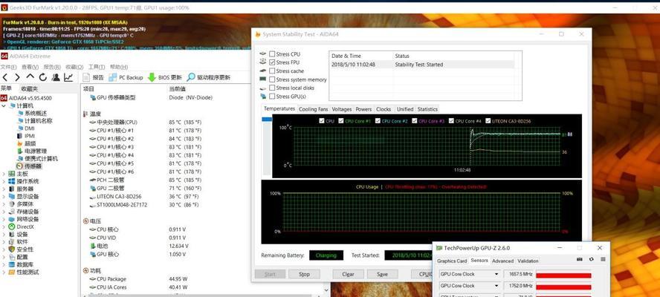This screenshot has width=660, height=297.
Task: Click the up-level caret icon in AIDA64 toolbar
Action: tap(30, 77)
